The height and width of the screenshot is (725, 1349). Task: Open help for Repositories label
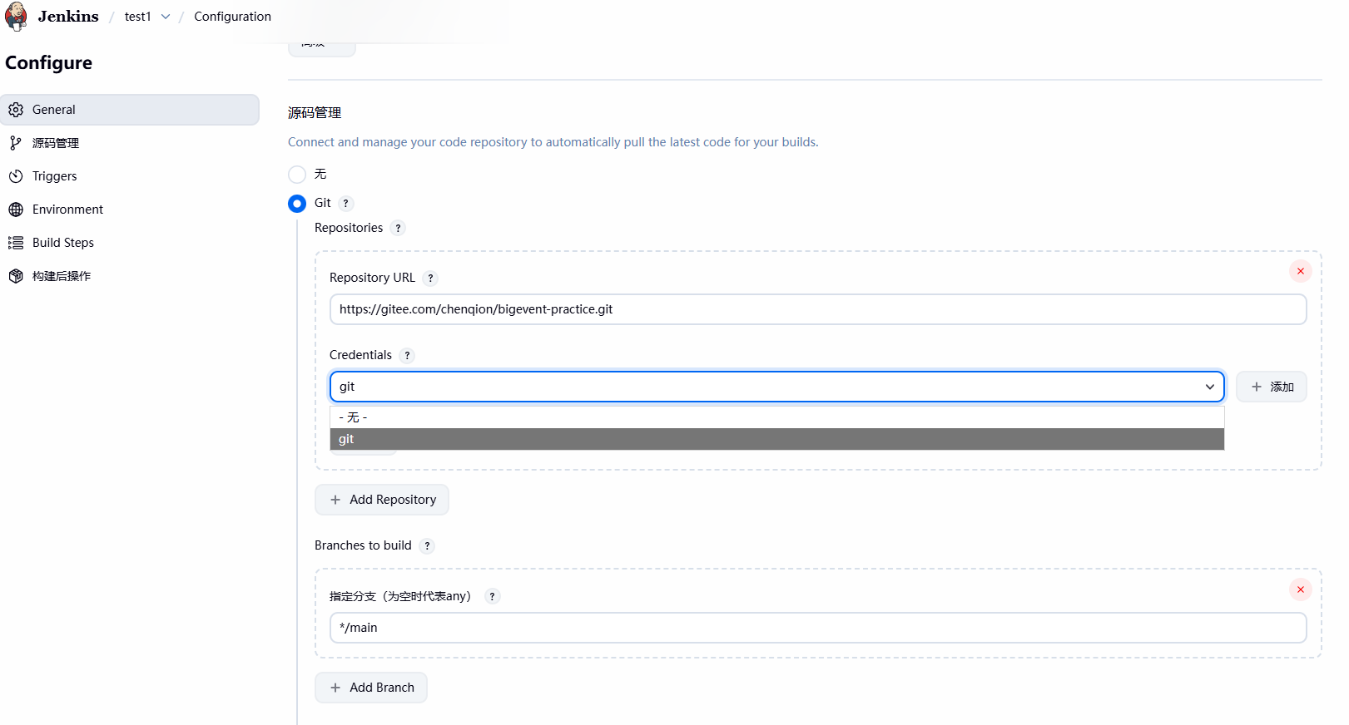tap(398, 229)
